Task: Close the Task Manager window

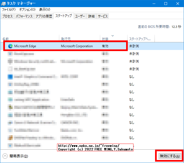Action: pos(177,4)
